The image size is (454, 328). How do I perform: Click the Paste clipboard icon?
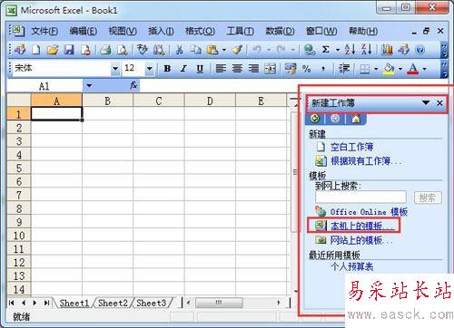click(x=212, y=50)
